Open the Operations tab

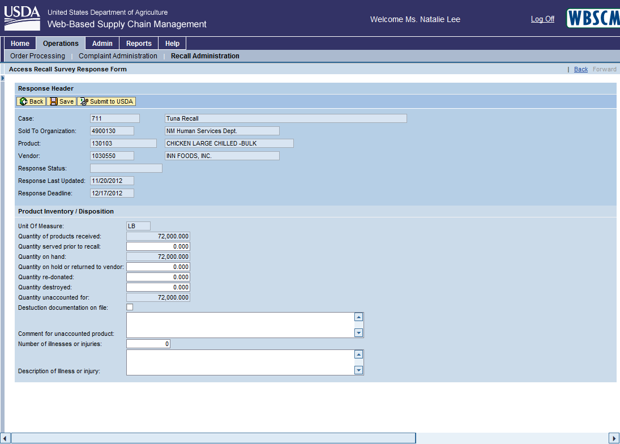click(x=61, y=44)
